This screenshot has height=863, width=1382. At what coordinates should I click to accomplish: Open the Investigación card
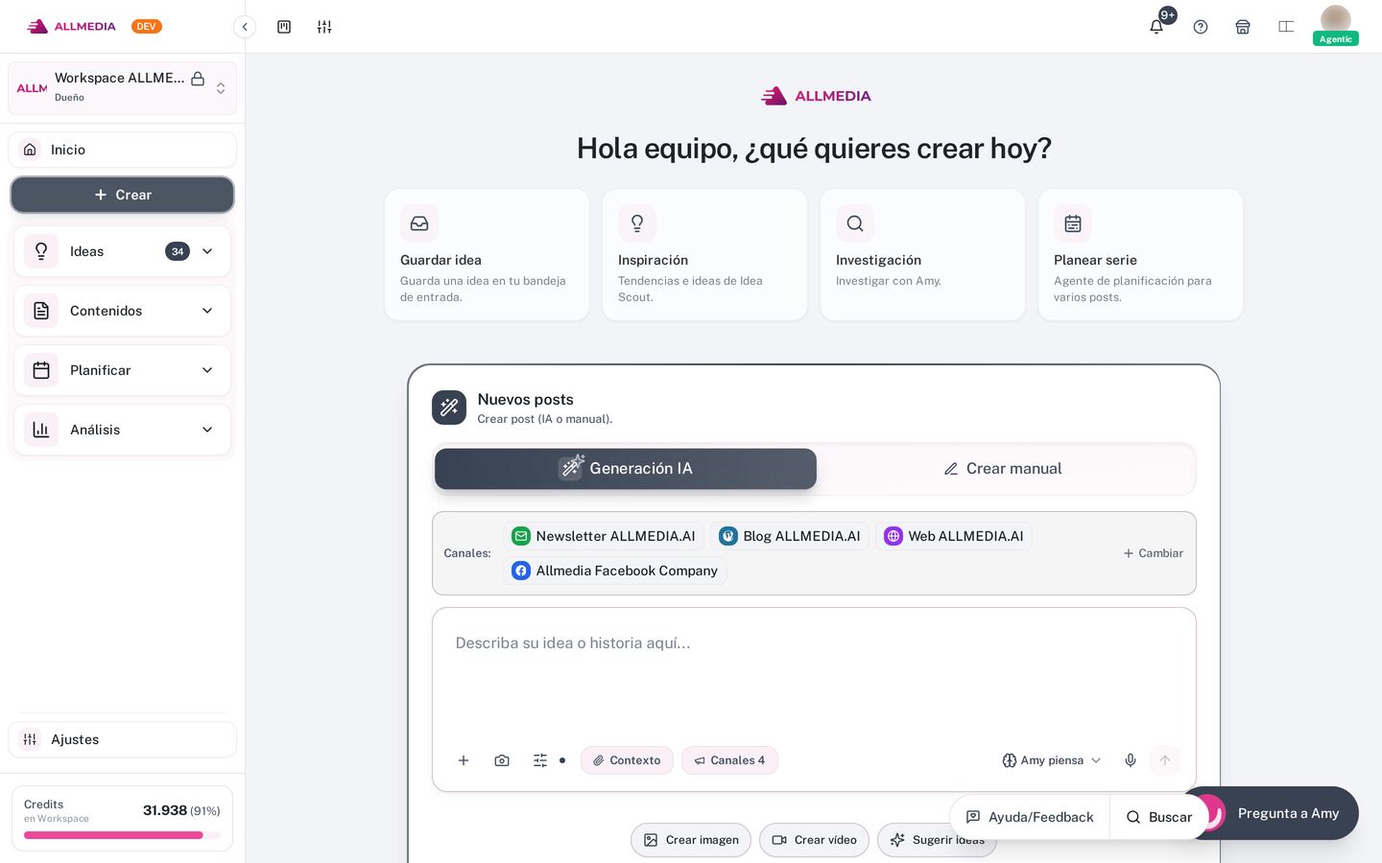923,255
